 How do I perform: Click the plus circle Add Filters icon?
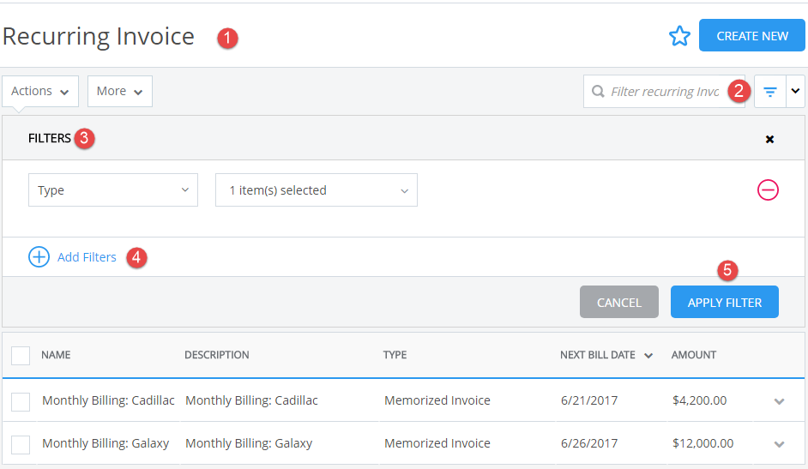pos(39,257)
